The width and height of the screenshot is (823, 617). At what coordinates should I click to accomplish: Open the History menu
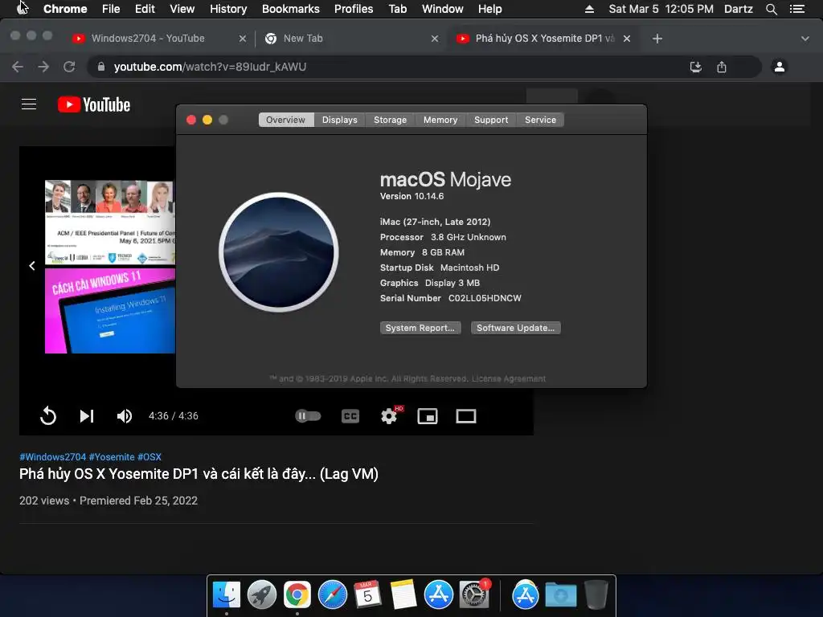228,9
